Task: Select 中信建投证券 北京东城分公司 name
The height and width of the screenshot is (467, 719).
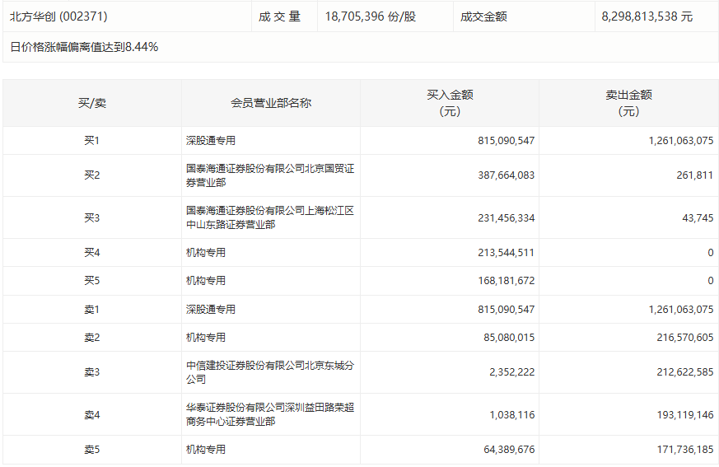Action: click(270, 372)
